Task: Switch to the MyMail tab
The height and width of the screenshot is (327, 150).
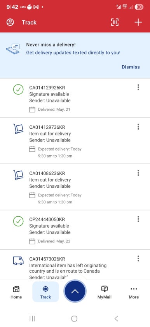Action: (105, 292)
